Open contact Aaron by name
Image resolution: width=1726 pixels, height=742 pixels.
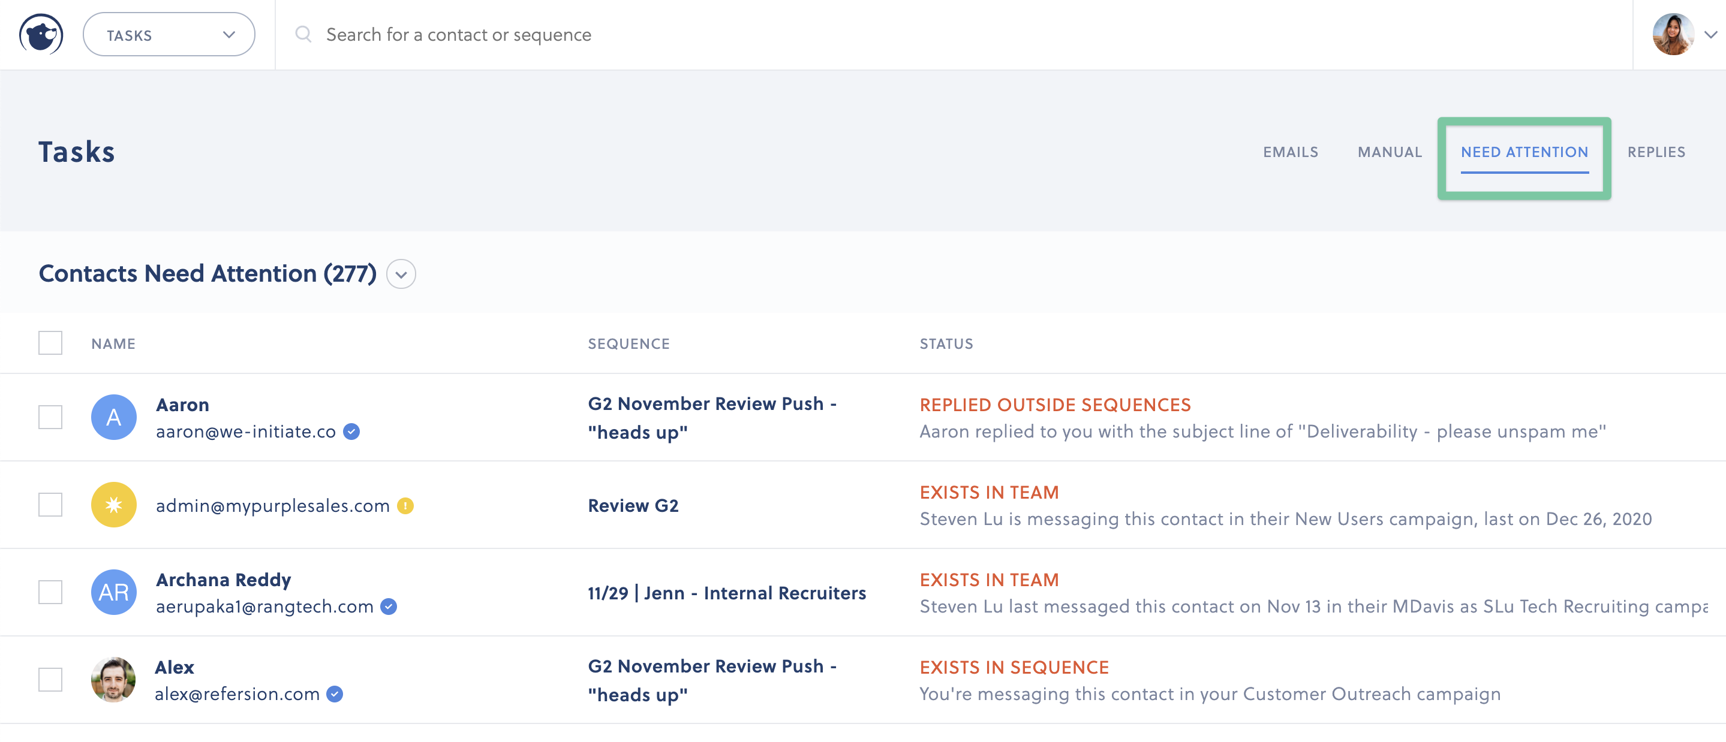click(182, 405)
